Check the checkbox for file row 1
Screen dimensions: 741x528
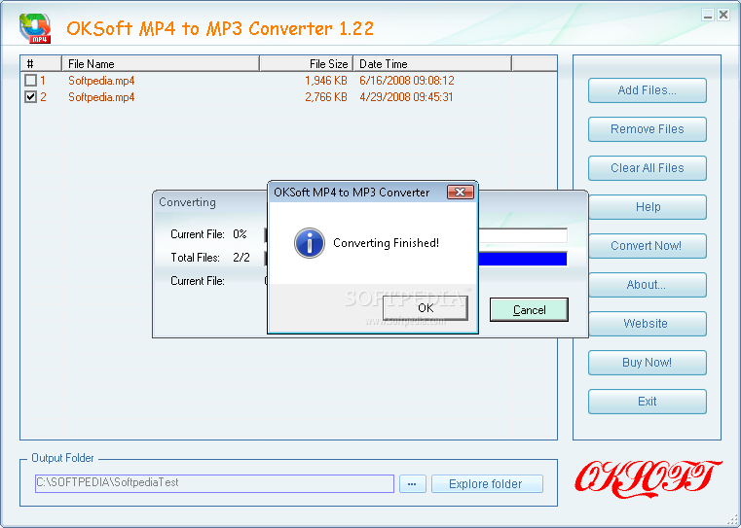pyautogui.click(x=31, y=80)
